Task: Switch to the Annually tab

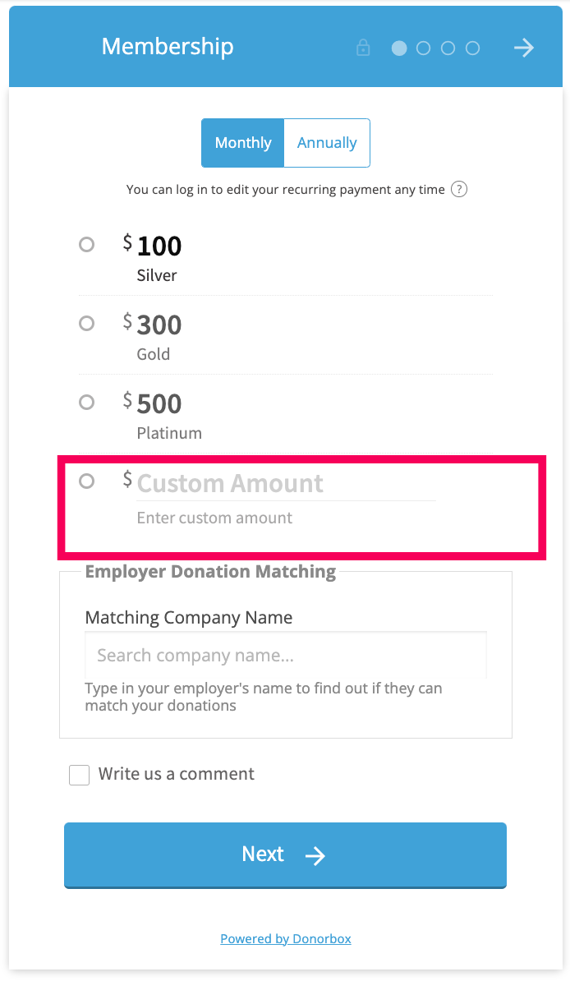Action: 327,143
